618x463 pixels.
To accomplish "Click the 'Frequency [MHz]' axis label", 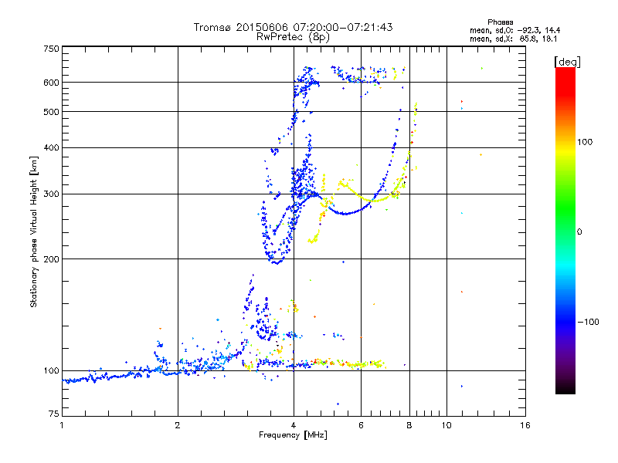I will [x=293, y=435].
